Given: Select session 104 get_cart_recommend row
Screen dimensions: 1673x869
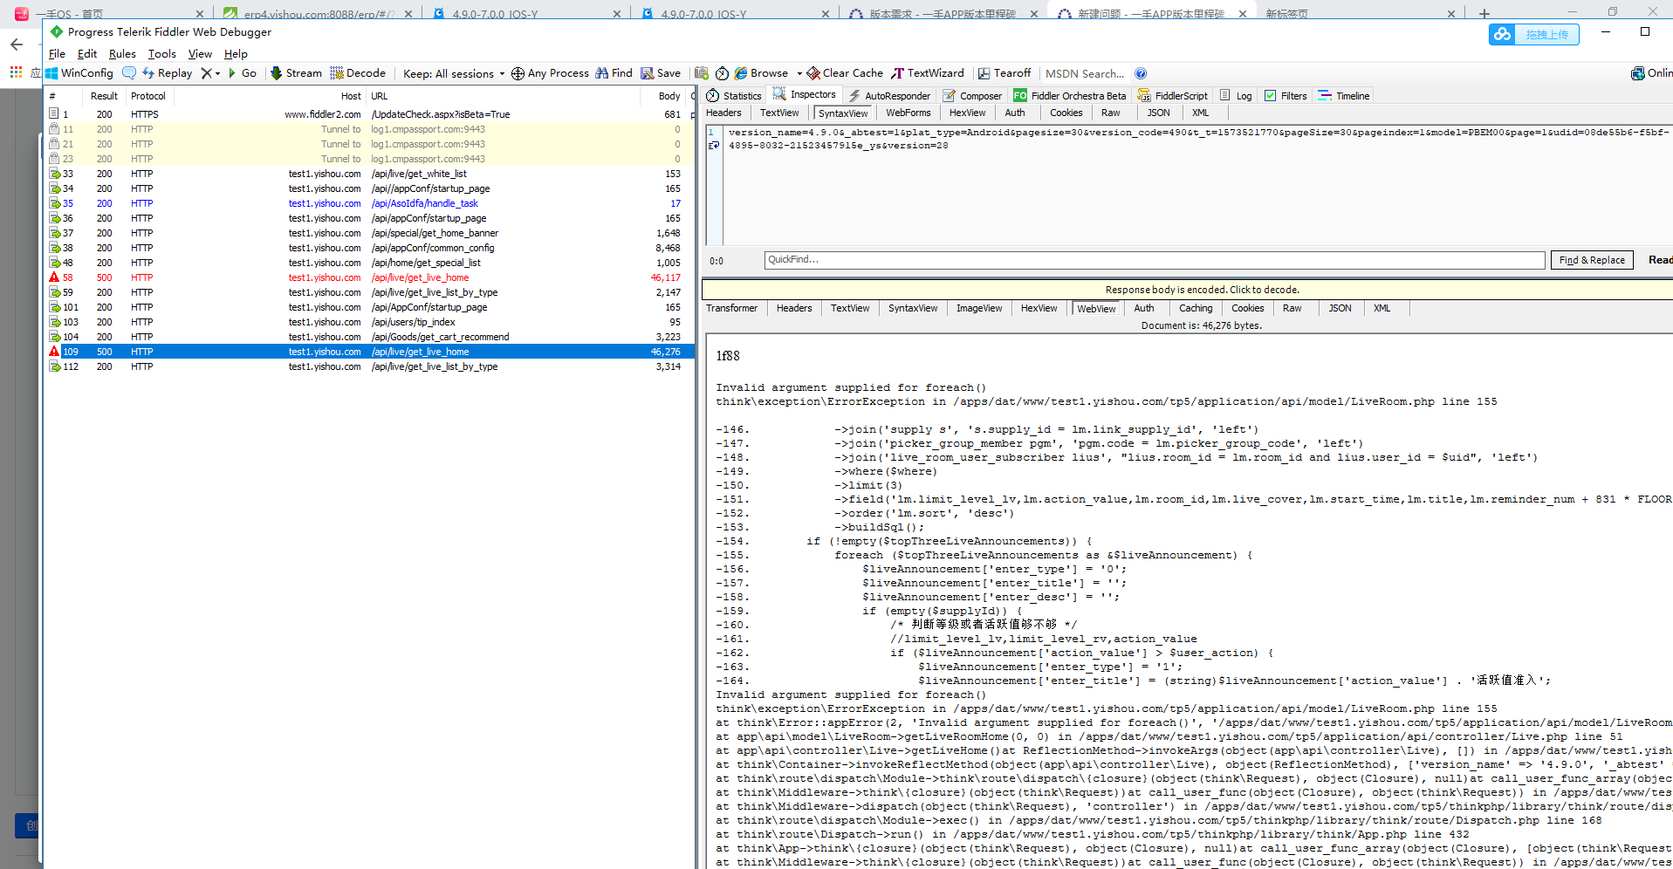Looking at the screenshot, I should click(x=370, y=337).
